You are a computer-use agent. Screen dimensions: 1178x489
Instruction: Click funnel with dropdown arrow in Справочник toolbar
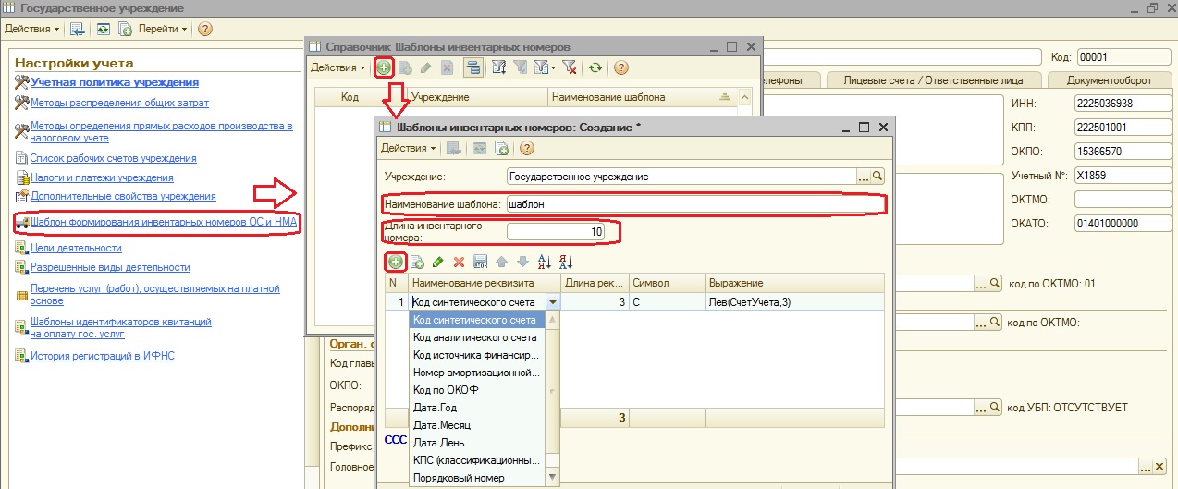pos(543,67)
